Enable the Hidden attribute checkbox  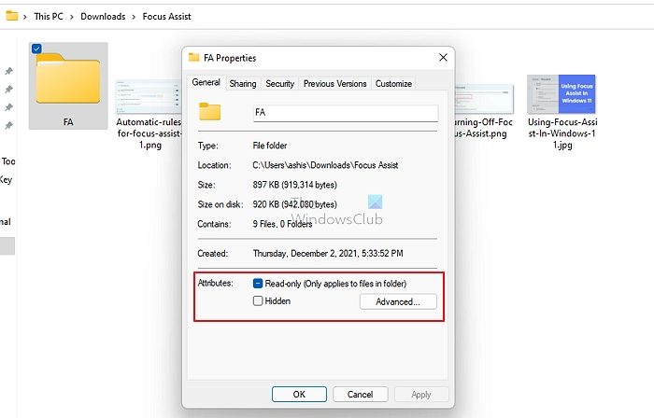coord(258,300)
